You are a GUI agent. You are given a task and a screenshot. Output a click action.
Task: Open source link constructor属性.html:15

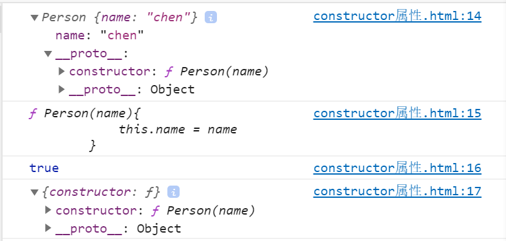coord(397,113)
